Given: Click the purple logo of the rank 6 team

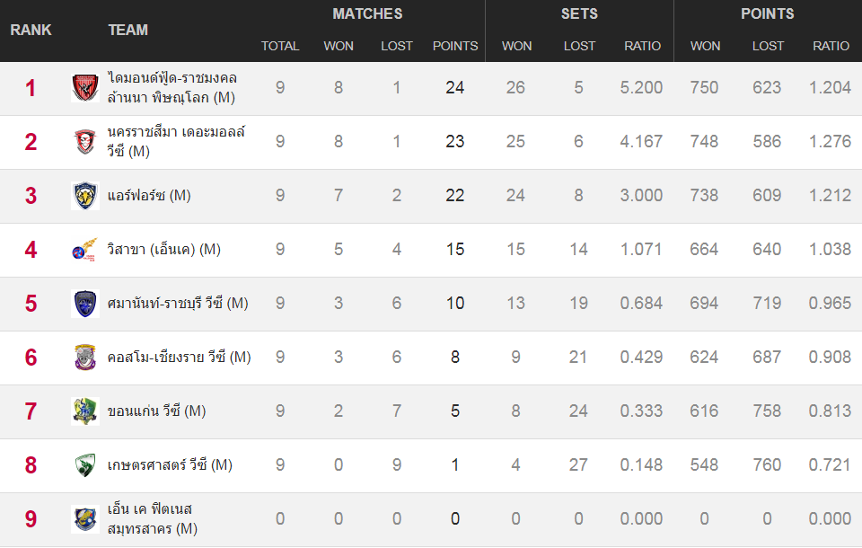Looking at the screenshot, I should tap(85, 358).
